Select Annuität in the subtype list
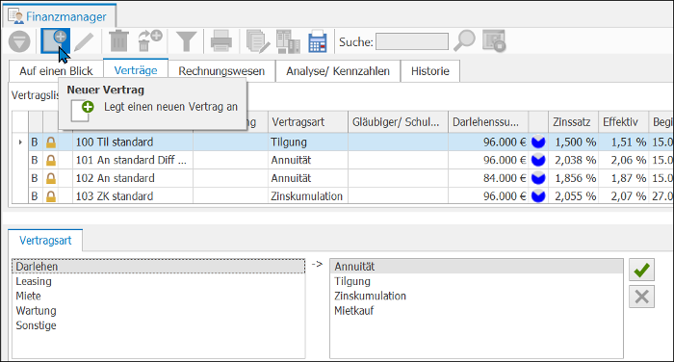Screen dimensions: 674x362 (x=477, y=267)
